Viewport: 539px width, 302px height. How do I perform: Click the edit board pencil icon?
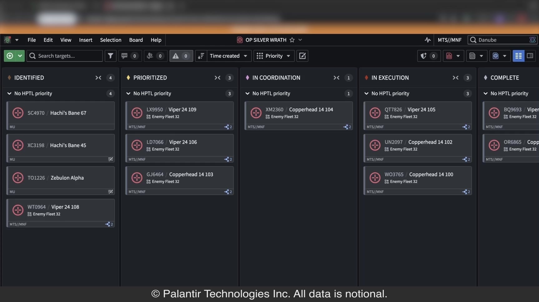[x=302, y=56]
